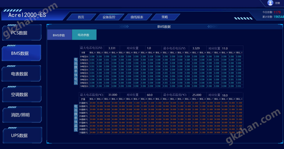This screenshot has width=284, height=149.
Task: Click min voltage position value 11.0
Action: [x=225, y=48]
